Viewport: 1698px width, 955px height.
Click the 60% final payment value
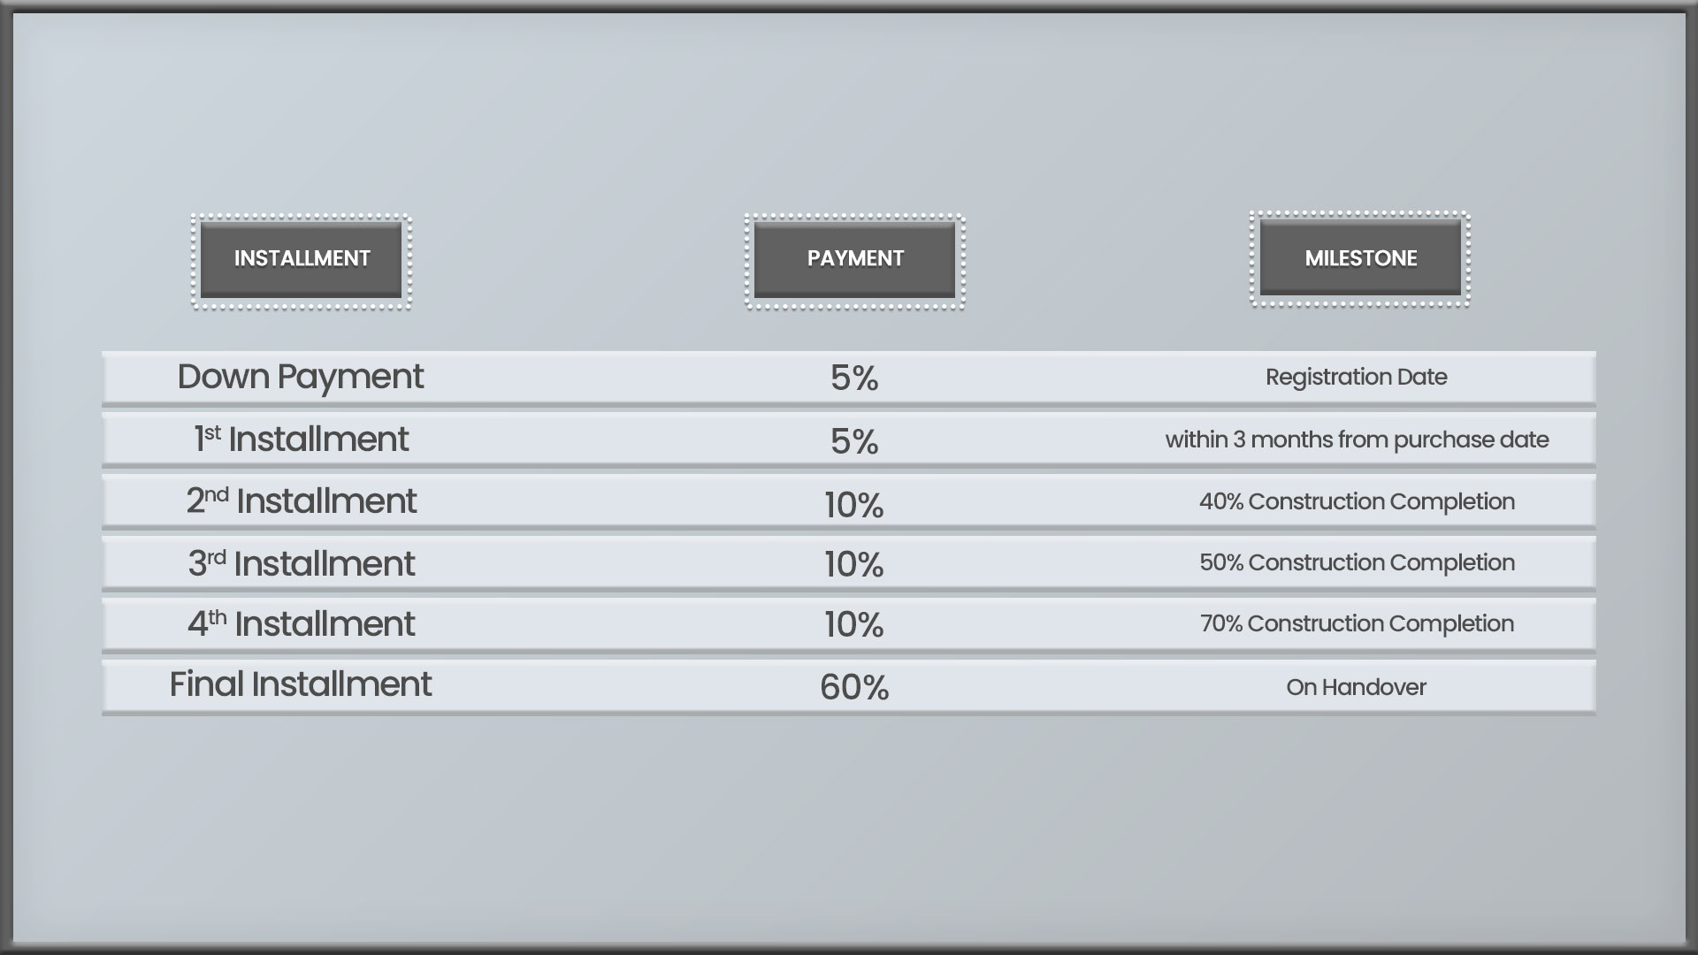point(854,687)
